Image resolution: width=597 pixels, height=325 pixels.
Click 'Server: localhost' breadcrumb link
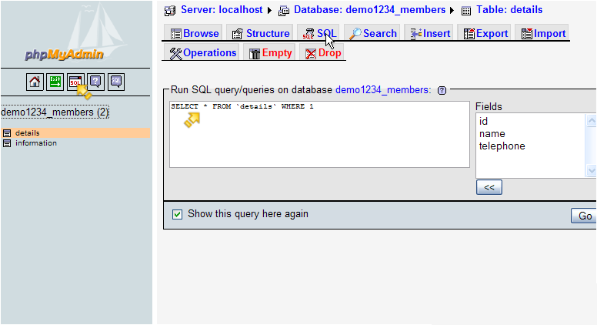coord(222,10)
